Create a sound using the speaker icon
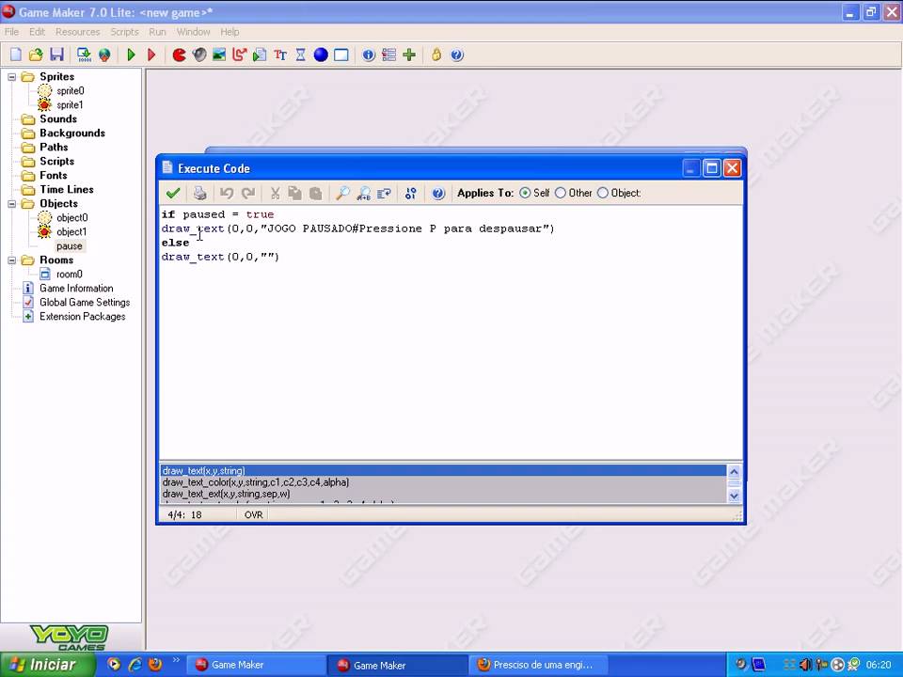Screen dimensions: 903x677 click(x=199, y=55)
